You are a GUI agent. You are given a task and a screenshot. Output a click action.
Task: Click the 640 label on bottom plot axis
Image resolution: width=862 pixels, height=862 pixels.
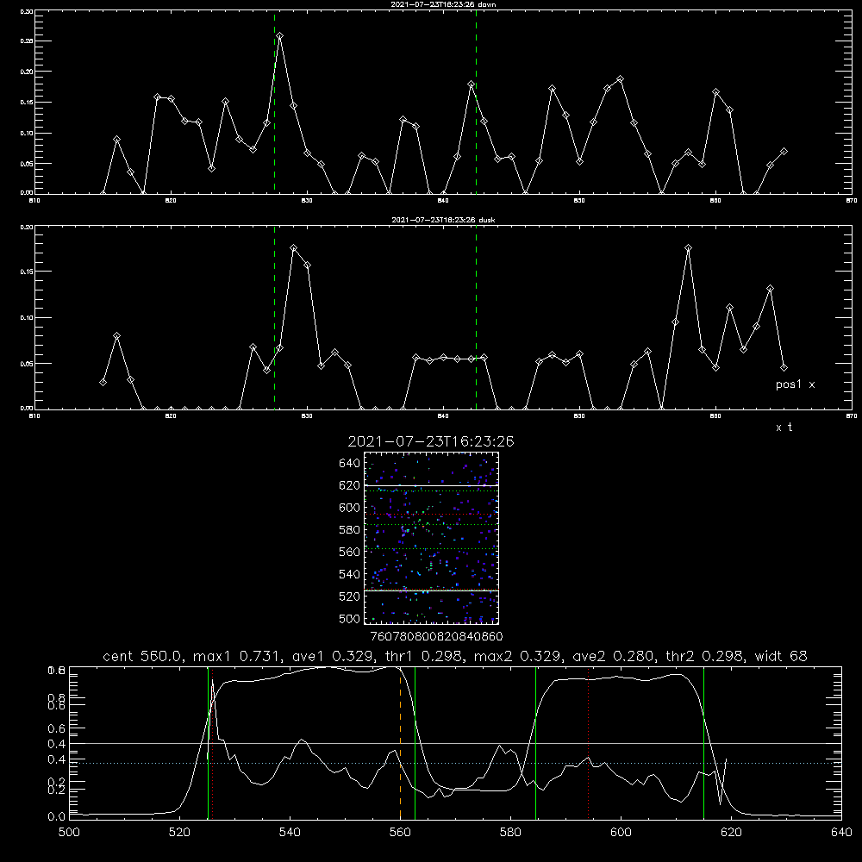pos(841,833)
